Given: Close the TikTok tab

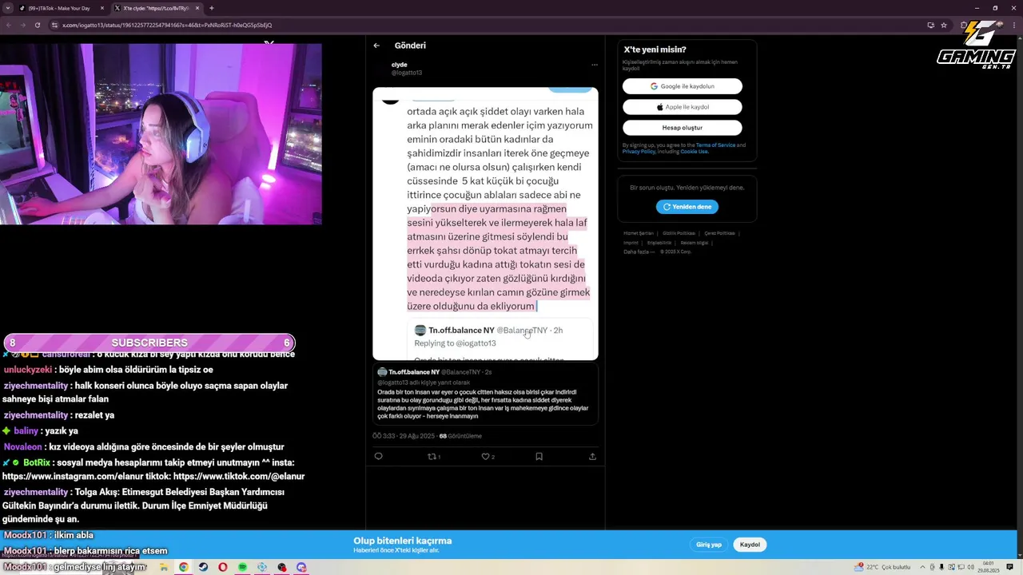Looking at the screenshot, I should tap(102, 8).
